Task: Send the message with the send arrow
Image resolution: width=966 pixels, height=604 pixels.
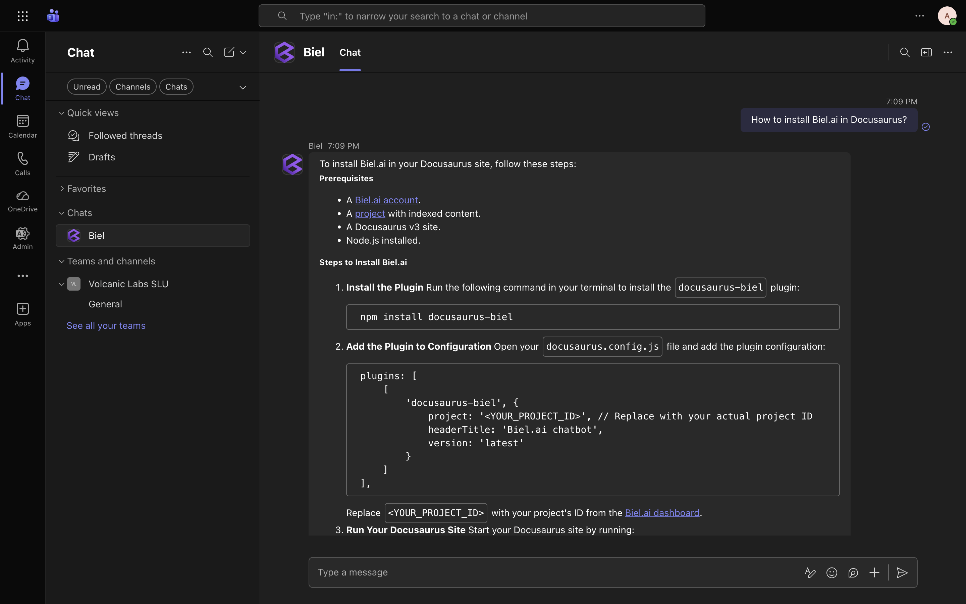Action: (x=902, y=572)
